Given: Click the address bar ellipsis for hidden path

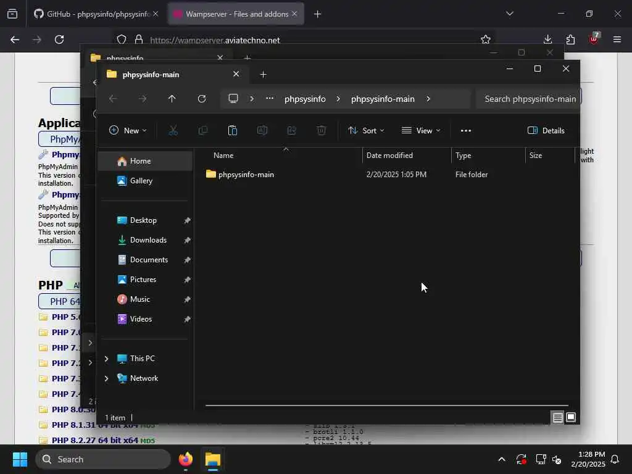Looking at the screenshot, I should pos(270,98).
